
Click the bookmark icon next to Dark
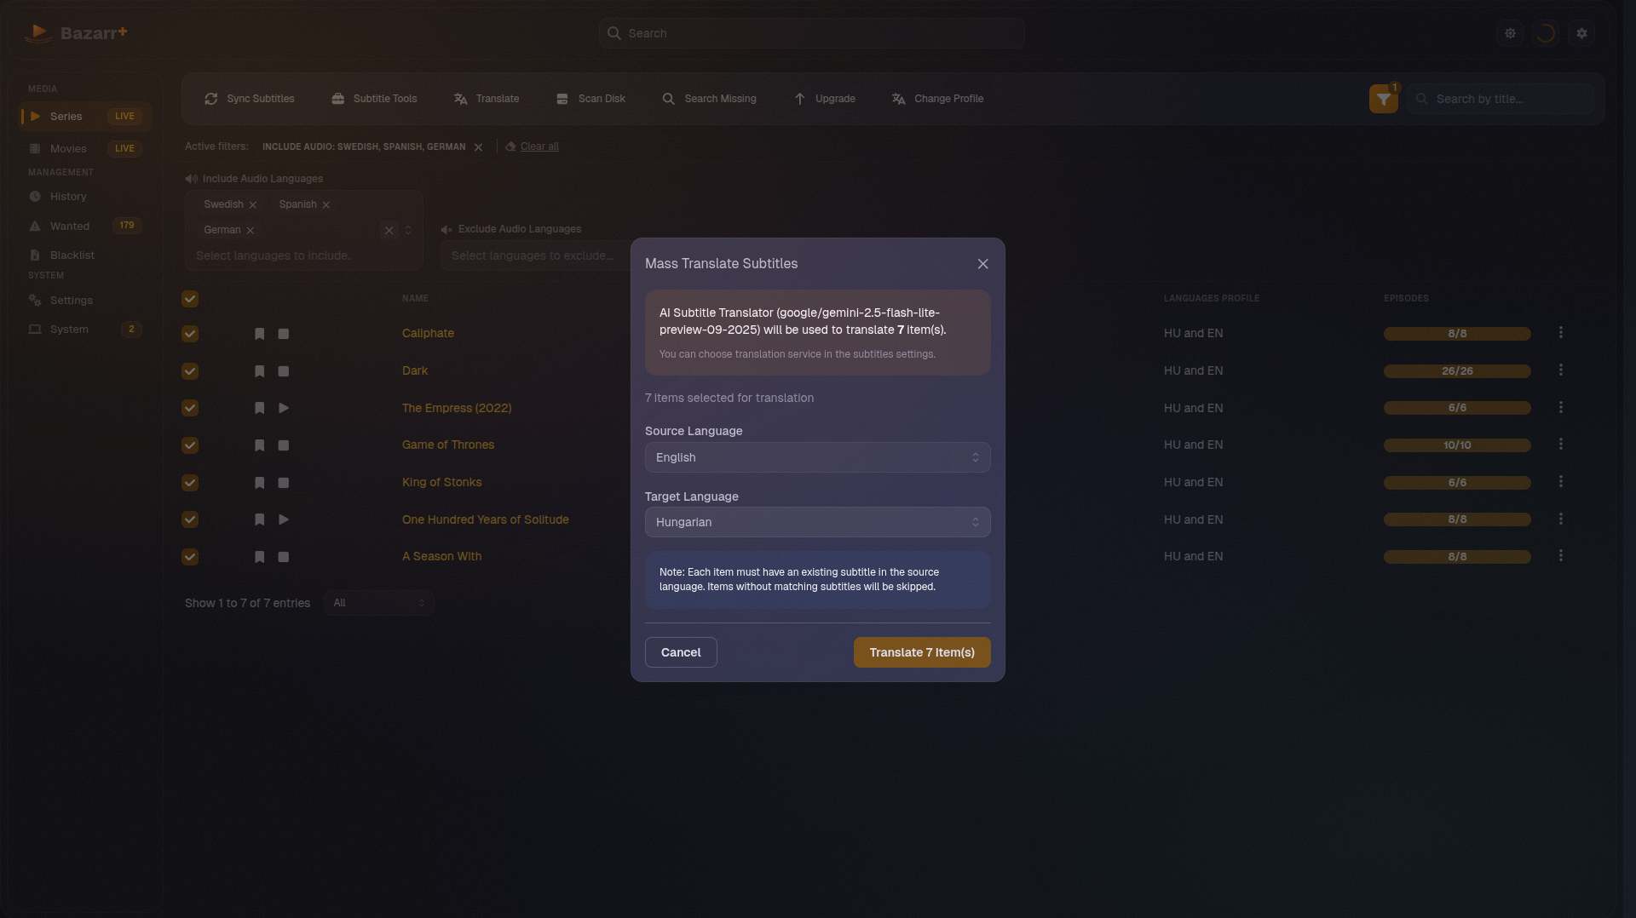pos(259,371)
